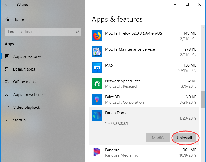Click the Panda Dome app icon

click(97, 115)
